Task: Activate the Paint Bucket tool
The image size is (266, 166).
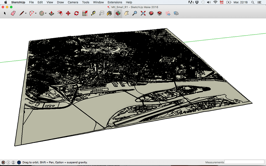Action: [110, 13]
